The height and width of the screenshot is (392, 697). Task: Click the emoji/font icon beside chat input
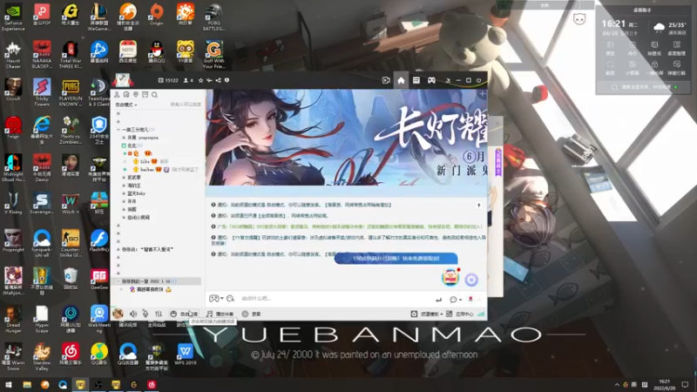(230, 299)
